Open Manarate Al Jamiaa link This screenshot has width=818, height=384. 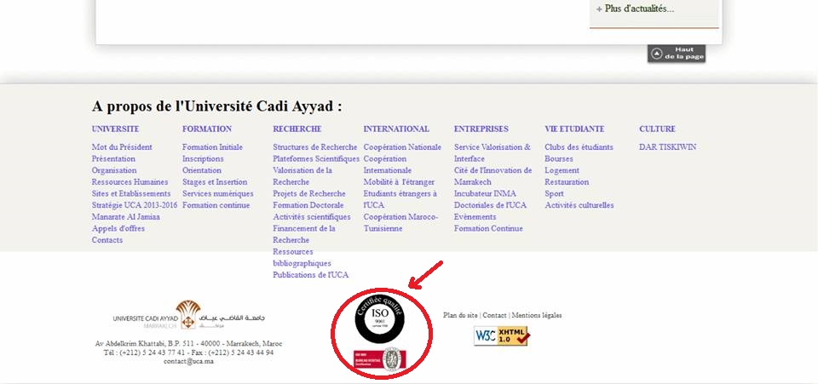click(126, 217)
